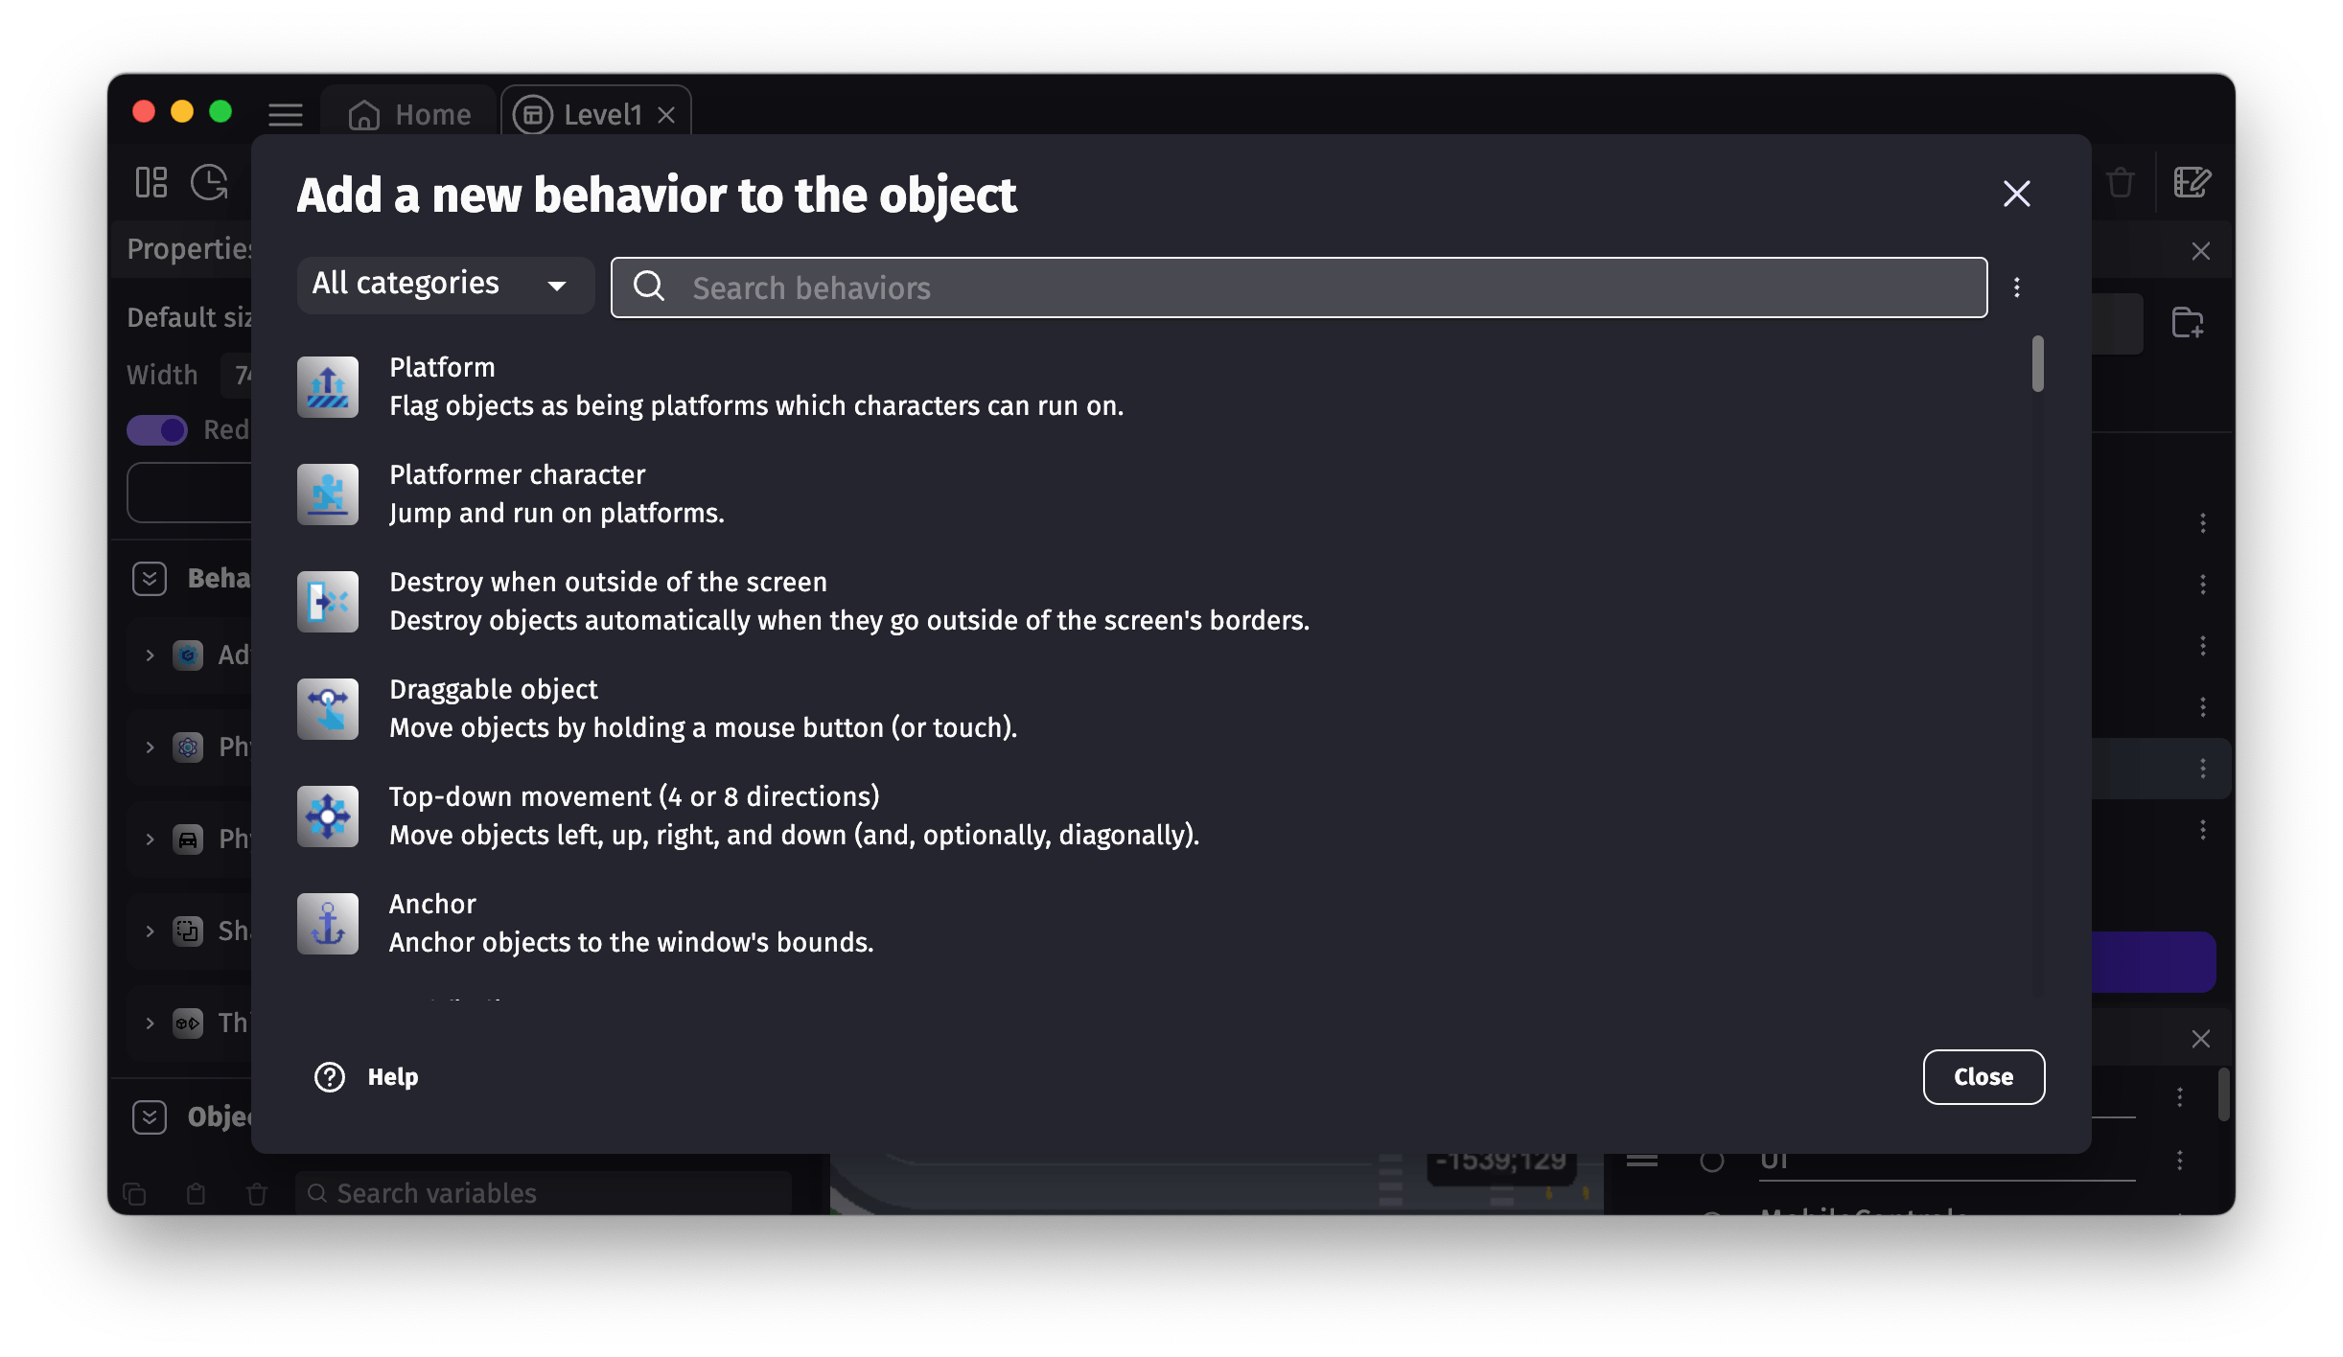Open the overflow menu beside the search bar
This screenshot has width=2343, height=1357.
2017,287
